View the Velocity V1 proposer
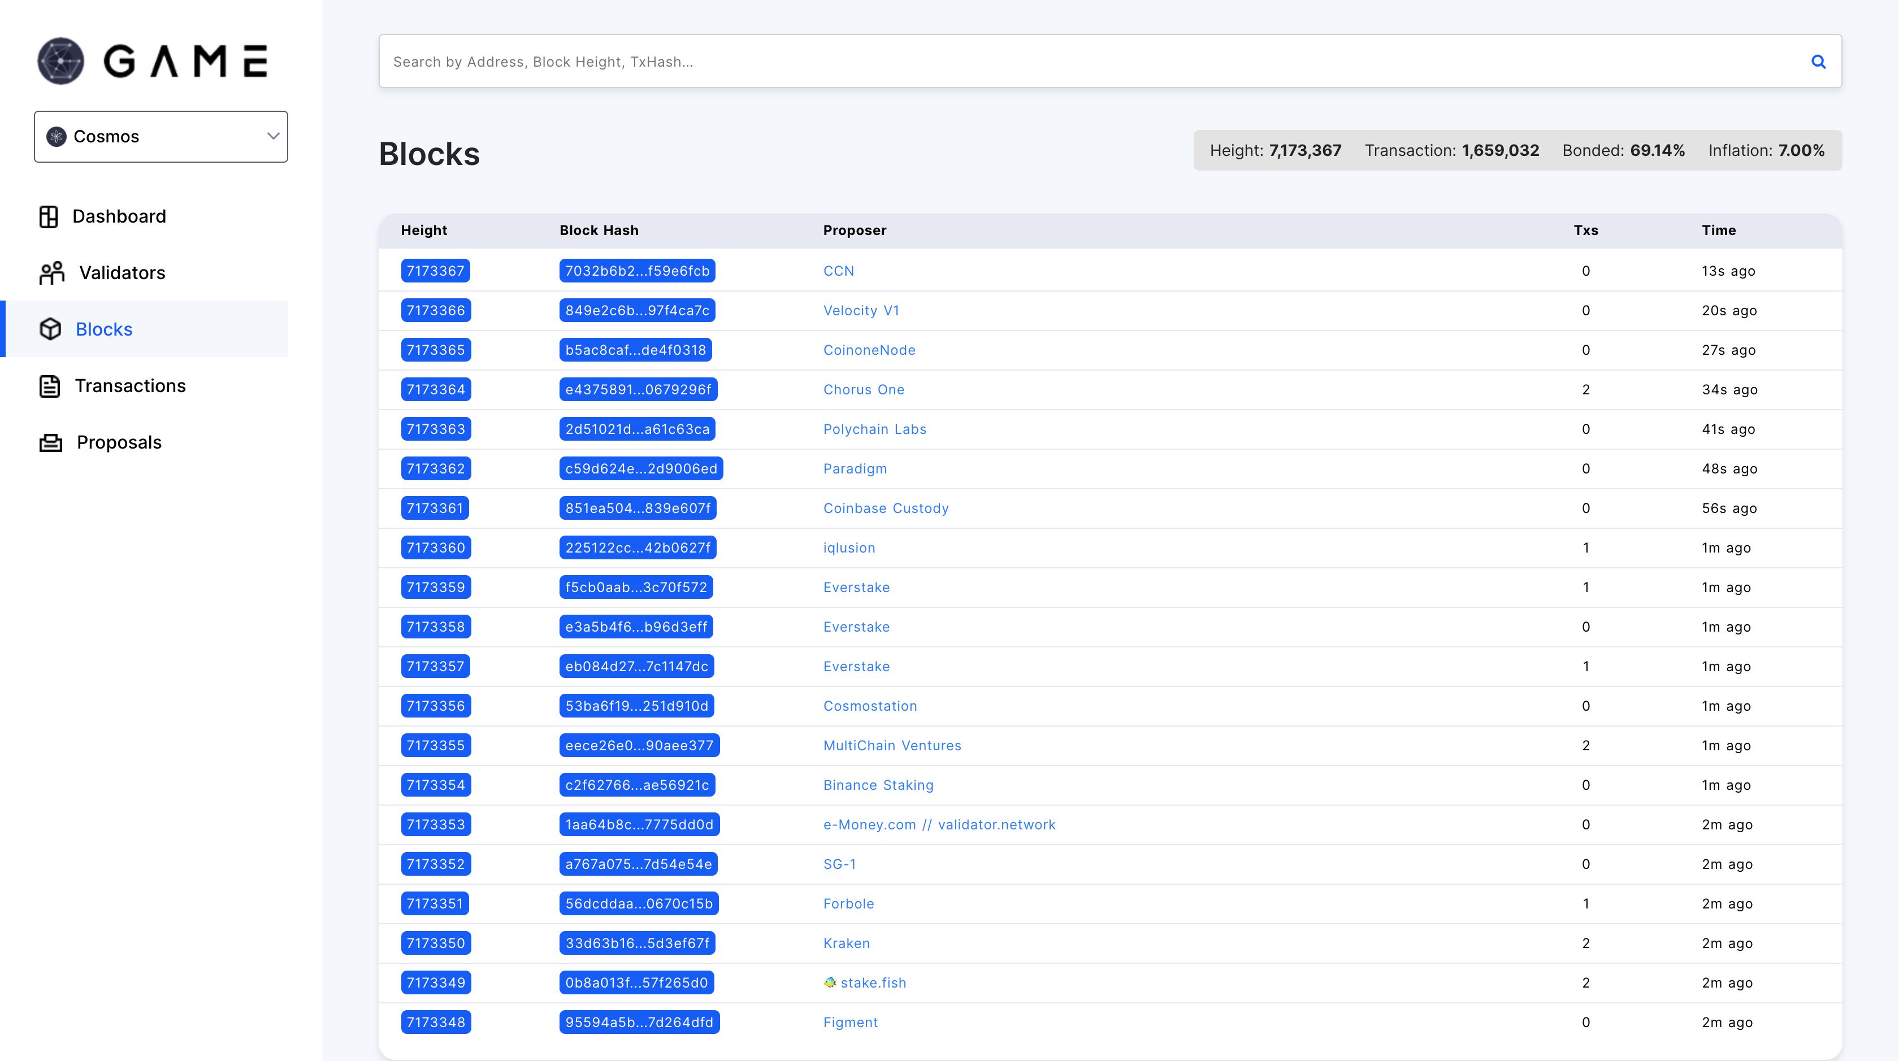Viewport: 1899px width, 1061px height. tap(861, 310)
